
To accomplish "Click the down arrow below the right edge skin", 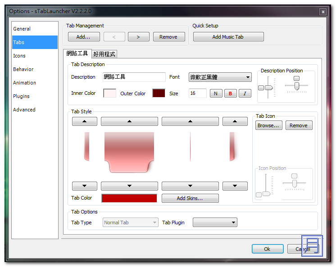I will [235, 186].
